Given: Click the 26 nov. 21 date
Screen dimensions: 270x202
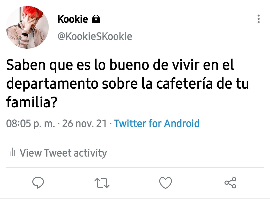Looking at the screenshot, I should [x=84, y=124].
